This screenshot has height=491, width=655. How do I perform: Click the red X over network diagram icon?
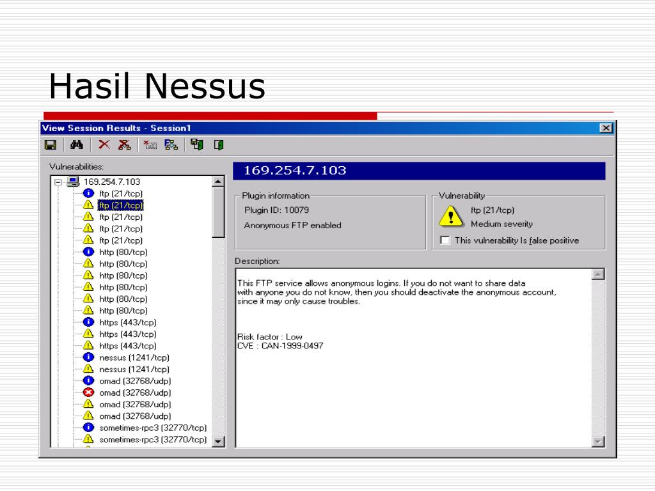click(x=125, y=145)
